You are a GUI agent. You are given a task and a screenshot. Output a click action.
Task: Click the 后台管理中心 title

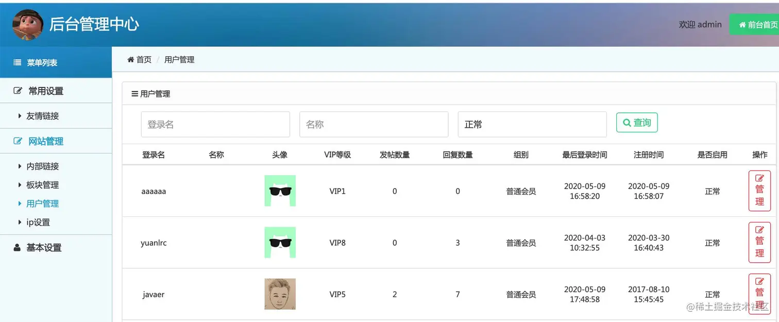pos(94,24)
